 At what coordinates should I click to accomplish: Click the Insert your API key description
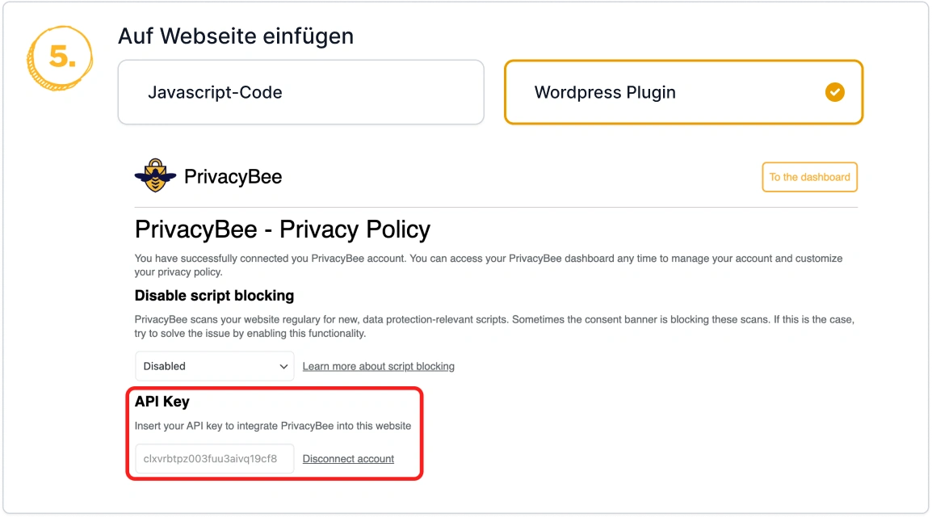273,426
